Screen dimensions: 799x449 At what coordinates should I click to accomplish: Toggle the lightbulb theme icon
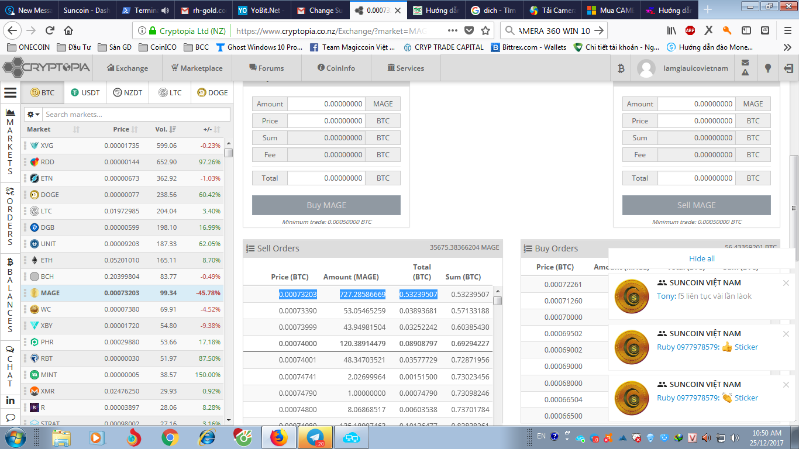768,68
